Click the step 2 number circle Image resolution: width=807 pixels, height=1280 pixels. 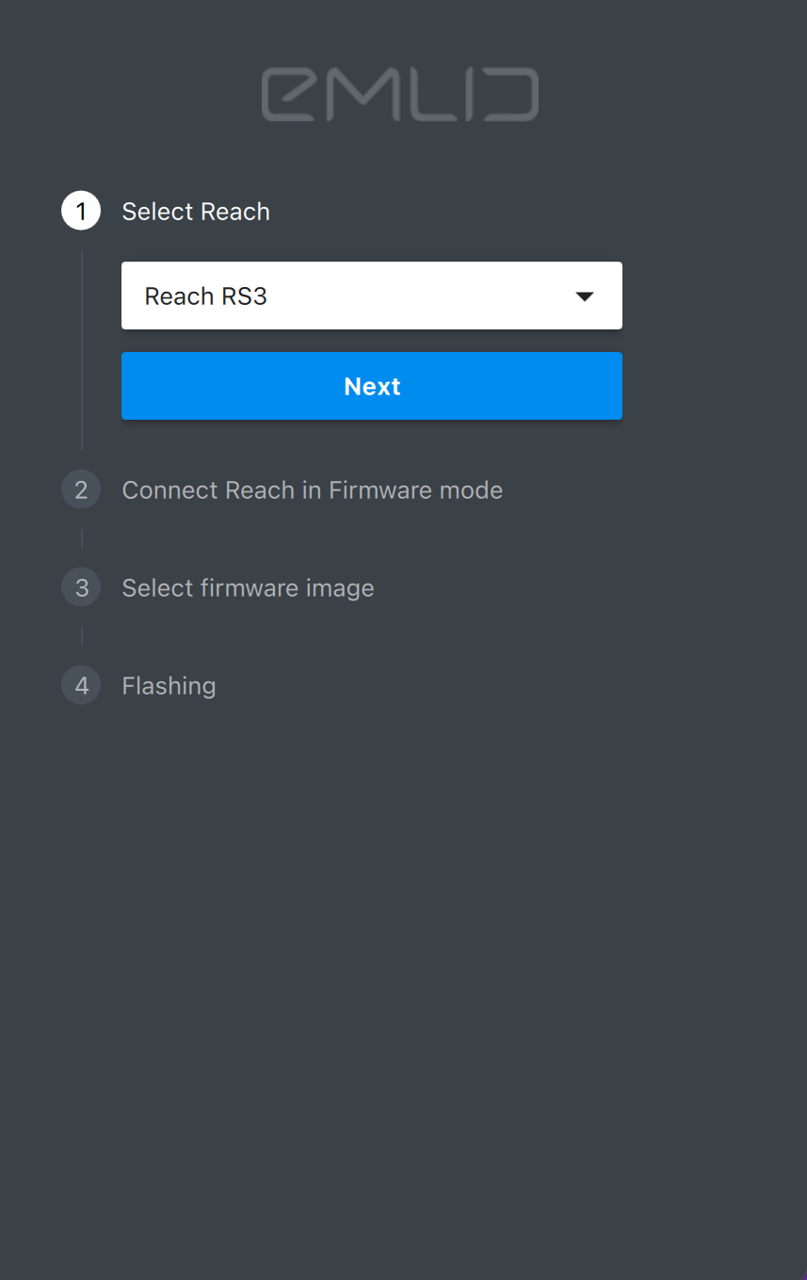click(81, 489)
